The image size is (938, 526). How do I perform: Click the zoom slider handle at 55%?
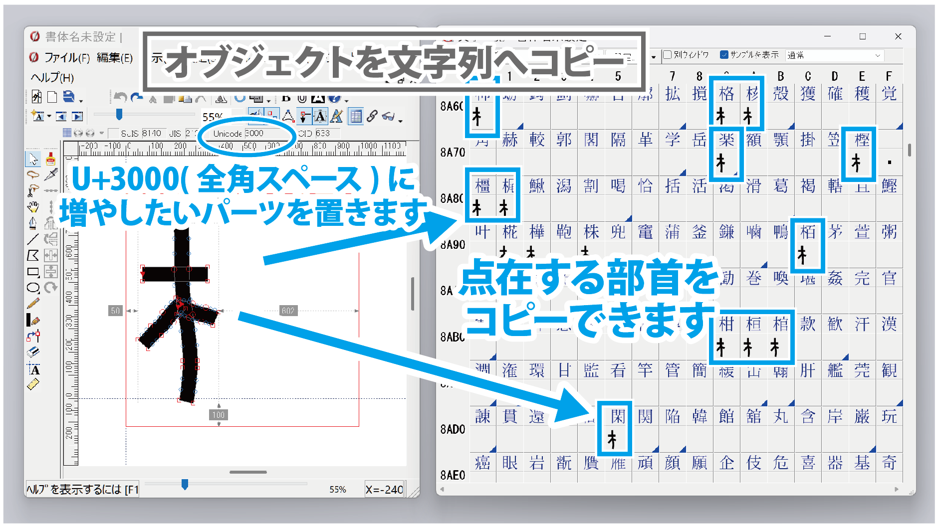click(119, 115)
